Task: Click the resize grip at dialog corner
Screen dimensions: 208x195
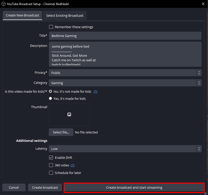Action: click(205, 193)
